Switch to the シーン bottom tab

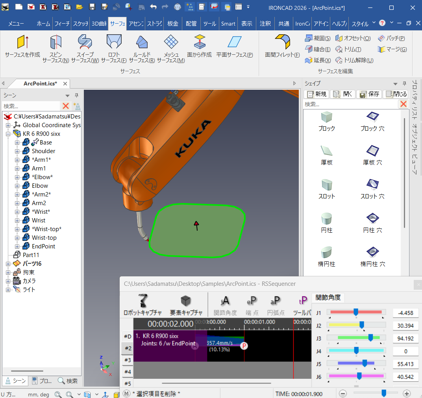15,381
